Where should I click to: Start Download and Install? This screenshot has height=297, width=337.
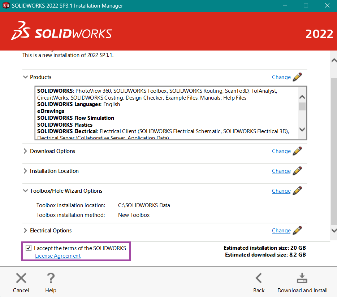click(302, 283)
